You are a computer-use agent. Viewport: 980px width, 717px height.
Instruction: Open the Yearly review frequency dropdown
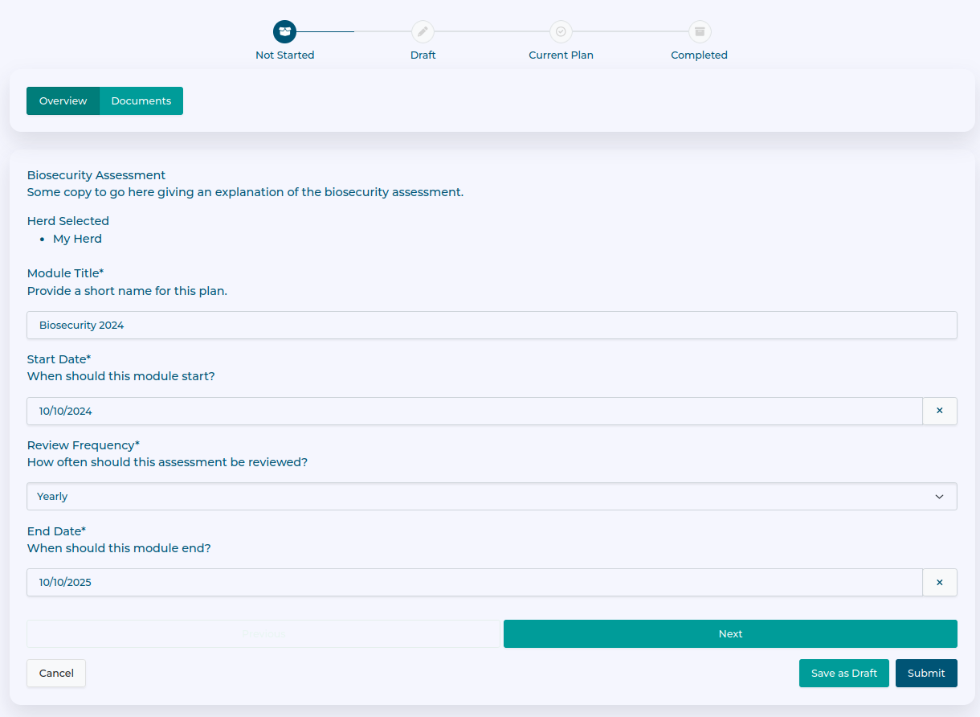pos(482,497)
